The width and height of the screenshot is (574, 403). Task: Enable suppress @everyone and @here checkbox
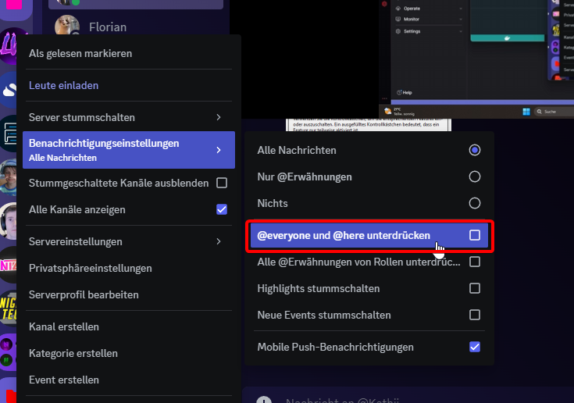click(x=474, y=235)
